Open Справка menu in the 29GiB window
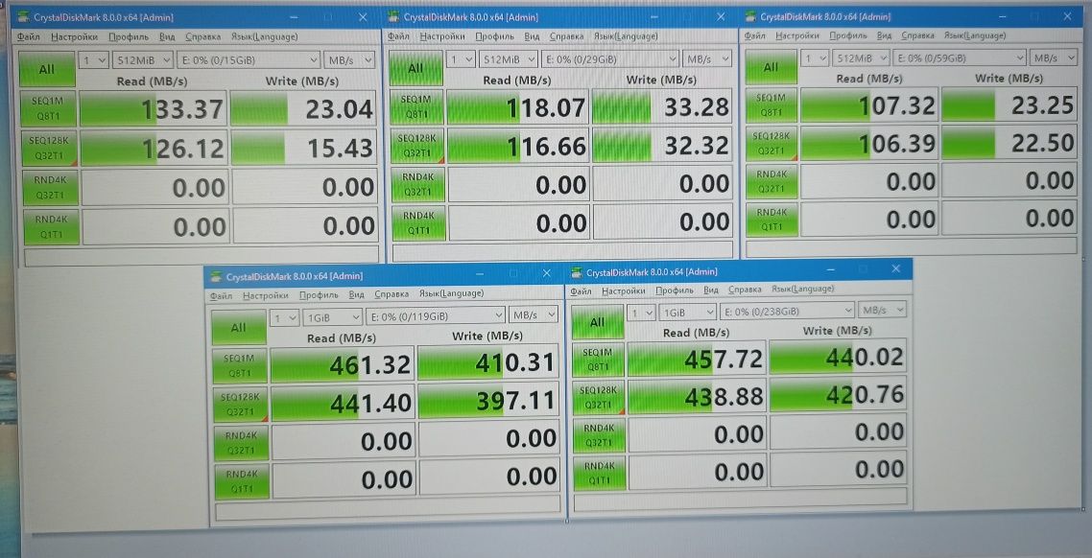1092x558 pixels. point(567,36)
